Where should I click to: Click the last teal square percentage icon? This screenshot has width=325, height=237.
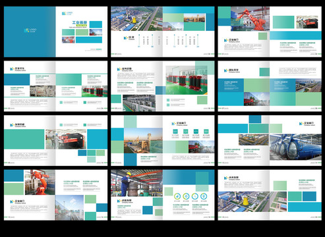206,132
